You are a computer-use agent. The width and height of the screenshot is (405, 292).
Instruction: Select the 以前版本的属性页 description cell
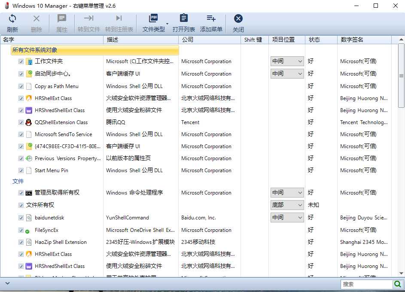128,158
